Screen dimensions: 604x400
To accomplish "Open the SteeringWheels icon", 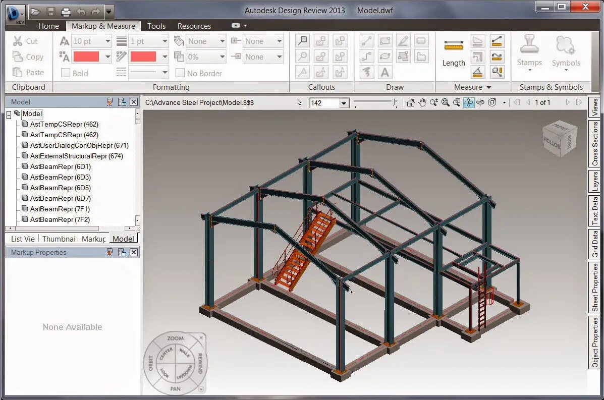I will pos(492,102).
